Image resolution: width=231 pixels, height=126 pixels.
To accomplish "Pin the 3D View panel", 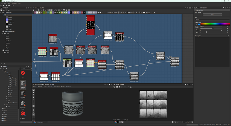I will click(x=105, y=85).
